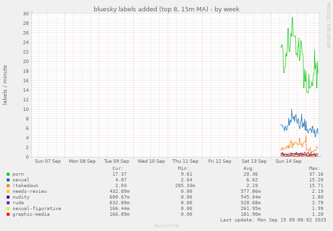
Task: Click the 'Last update' timestamp text
Action: click(273, 220)
